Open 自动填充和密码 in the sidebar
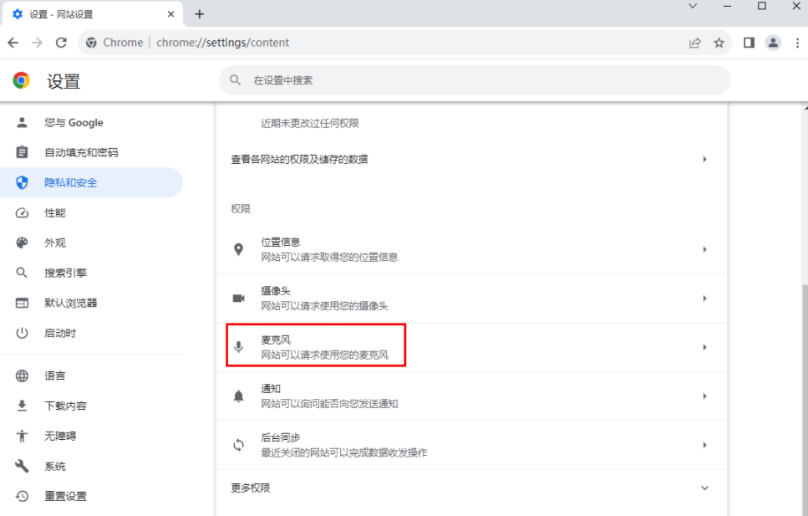This screenshot has height=516, width=808. (x=91, y=152)
